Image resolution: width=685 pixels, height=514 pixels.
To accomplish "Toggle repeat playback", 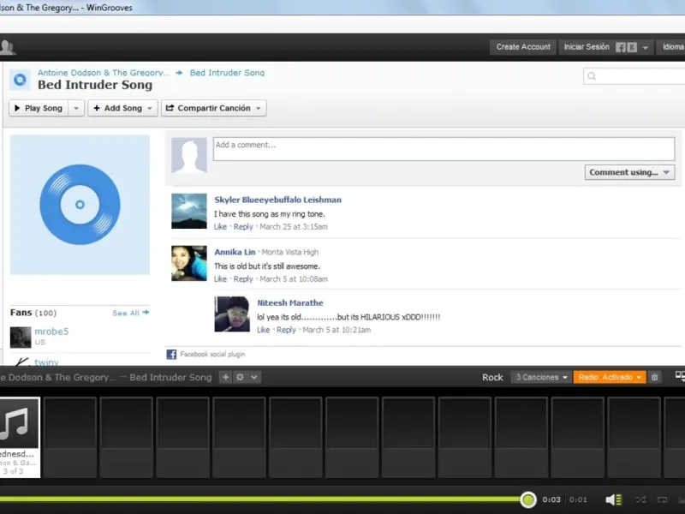I will 662,499.
